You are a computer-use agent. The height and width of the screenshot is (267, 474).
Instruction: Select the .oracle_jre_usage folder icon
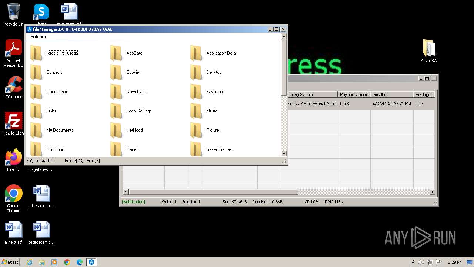pos(36,53)
